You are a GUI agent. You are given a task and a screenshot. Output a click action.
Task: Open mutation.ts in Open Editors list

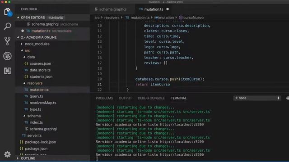[52, 31]
